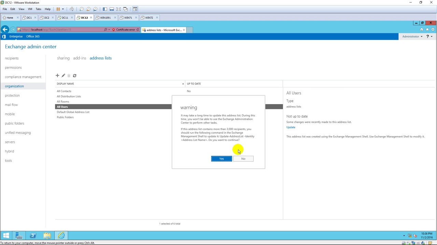Take a VM snapshot toolbar icon

pos(82,9)
